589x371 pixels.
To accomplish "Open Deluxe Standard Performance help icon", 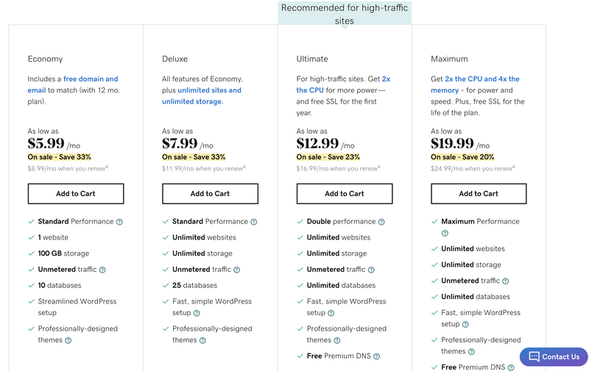I will (x=254, y=222).
